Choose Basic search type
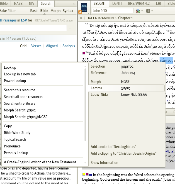Image resolution: width=175 pixels, height=184 pixels. [x=34, y=11]
